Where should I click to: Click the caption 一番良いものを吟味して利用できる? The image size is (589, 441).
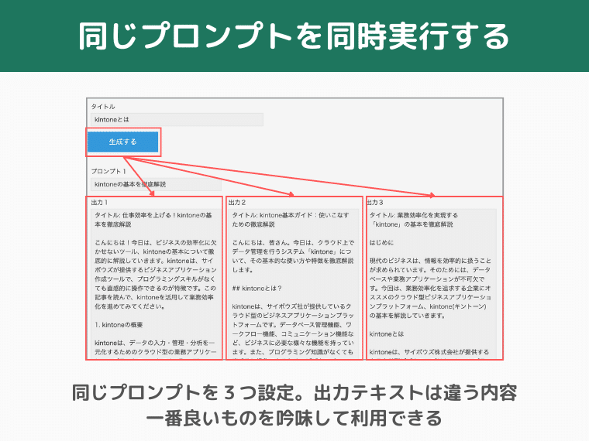coord(294,418)
